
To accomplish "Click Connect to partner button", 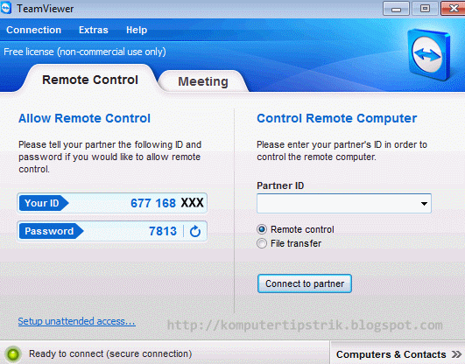I will click(305, 283).
